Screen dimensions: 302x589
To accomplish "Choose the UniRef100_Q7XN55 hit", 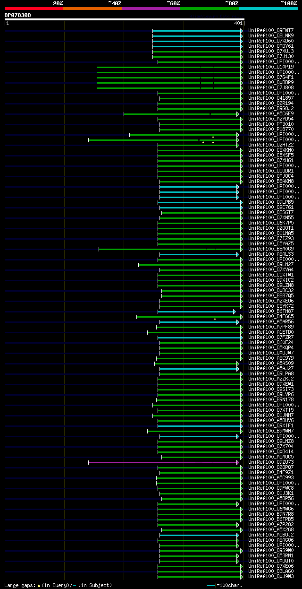I will pos(271,217).
